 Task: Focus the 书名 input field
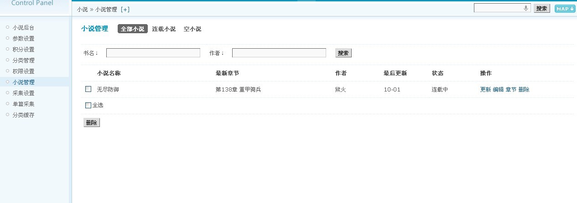coord(153,53)
